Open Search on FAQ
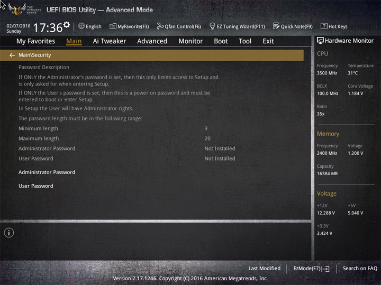 360,268
